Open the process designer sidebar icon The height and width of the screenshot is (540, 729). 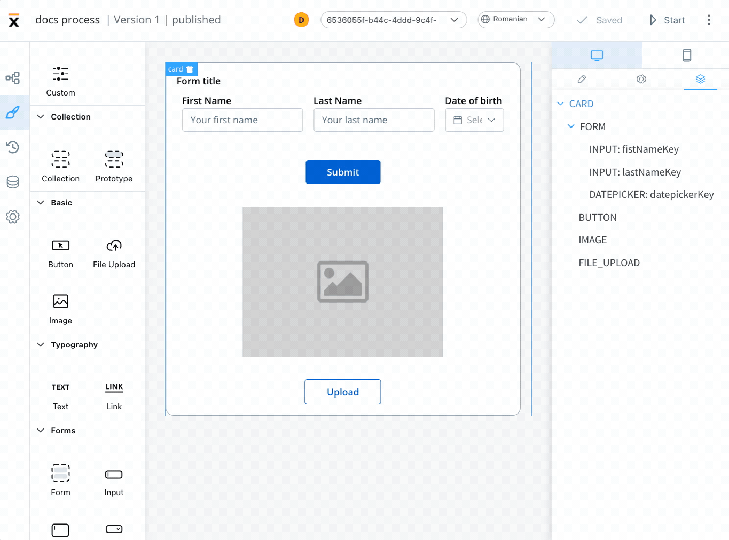pyautogui.click(x=13, y=78)
